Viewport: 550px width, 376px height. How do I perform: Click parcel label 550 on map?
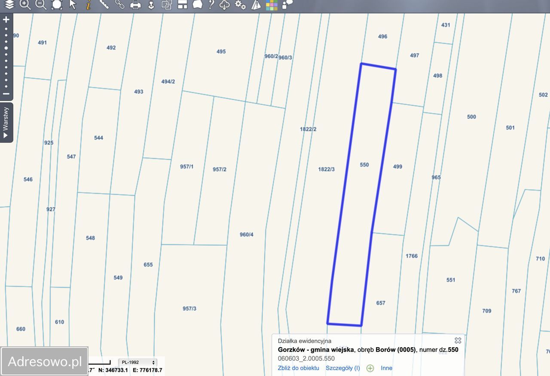point(364,165)
